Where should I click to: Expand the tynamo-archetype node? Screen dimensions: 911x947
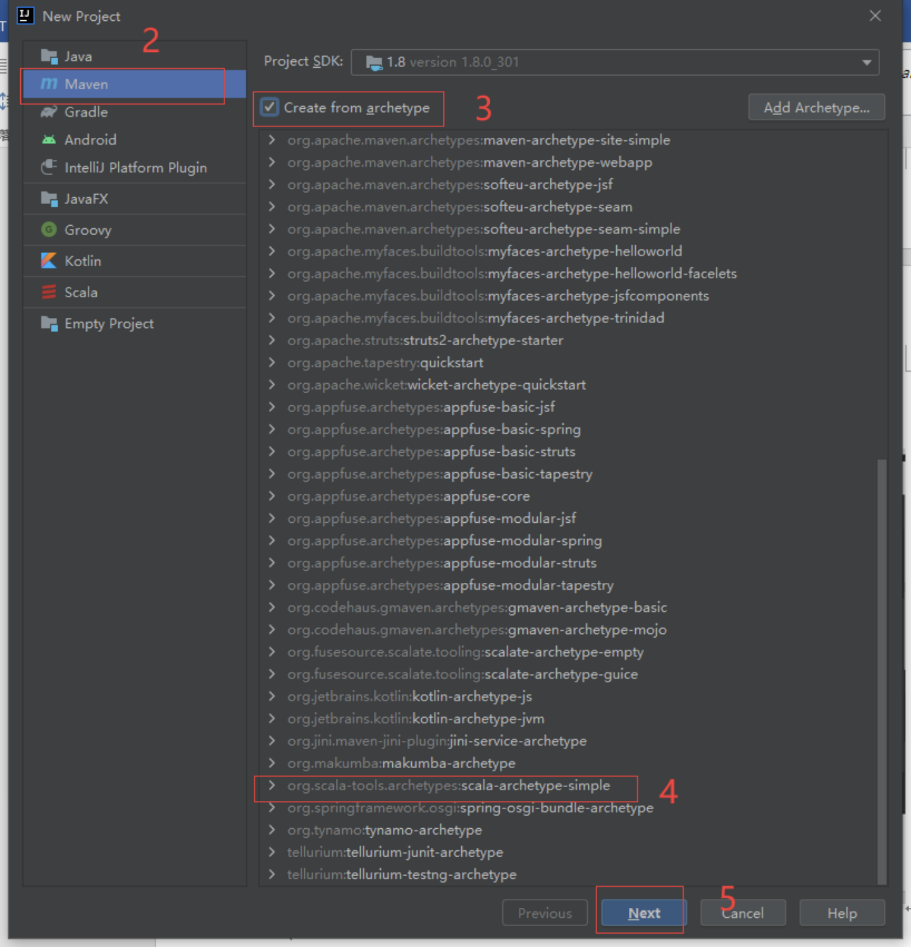click(x=272, y=830)
